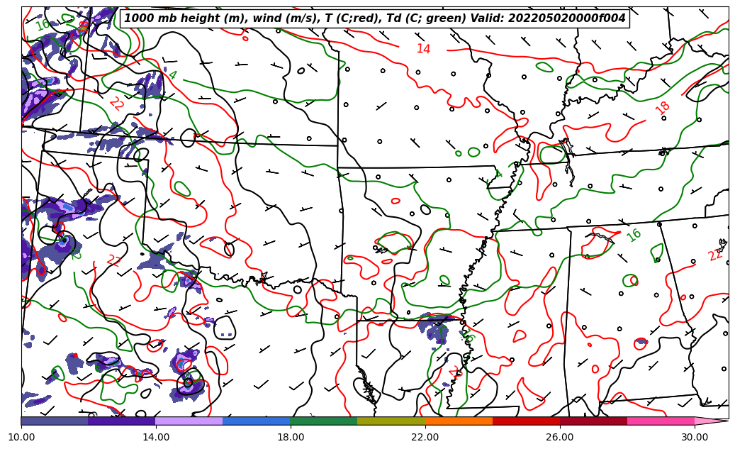Click the 30.00 colorbar tick label

(x=695, y=437)
